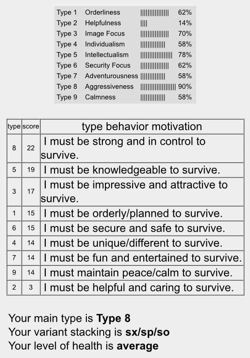
Task: Select the 'sx/sp/so' variant stacking text
Action: (x=147, y=332)
